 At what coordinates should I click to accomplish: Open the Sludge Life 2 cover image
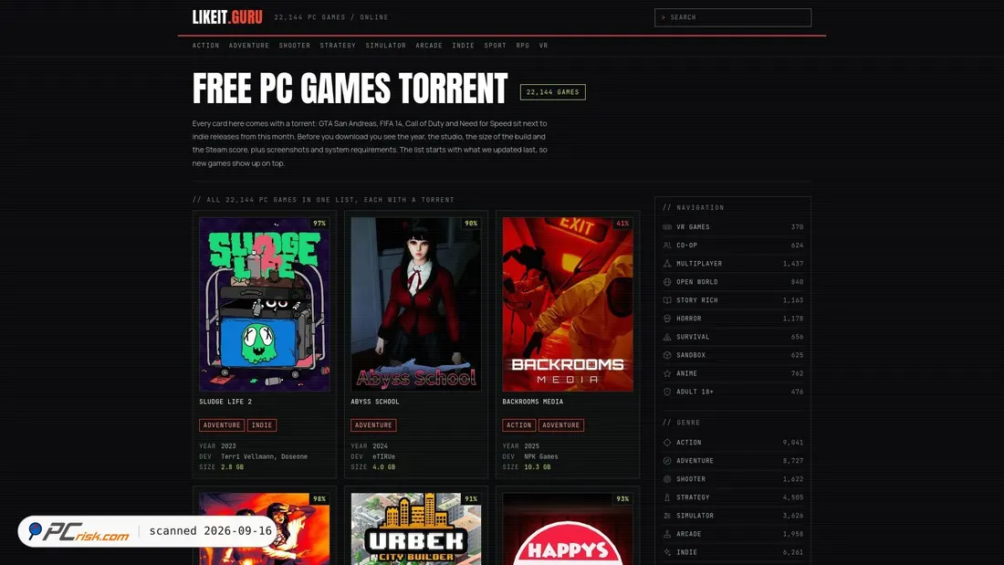point(265,304)
